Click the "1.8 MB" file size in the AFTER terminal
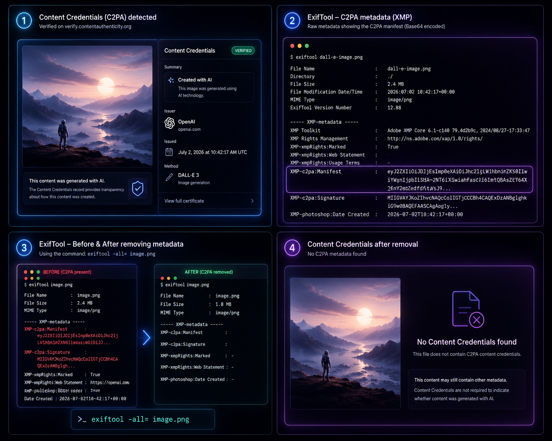 pos(223,305)
